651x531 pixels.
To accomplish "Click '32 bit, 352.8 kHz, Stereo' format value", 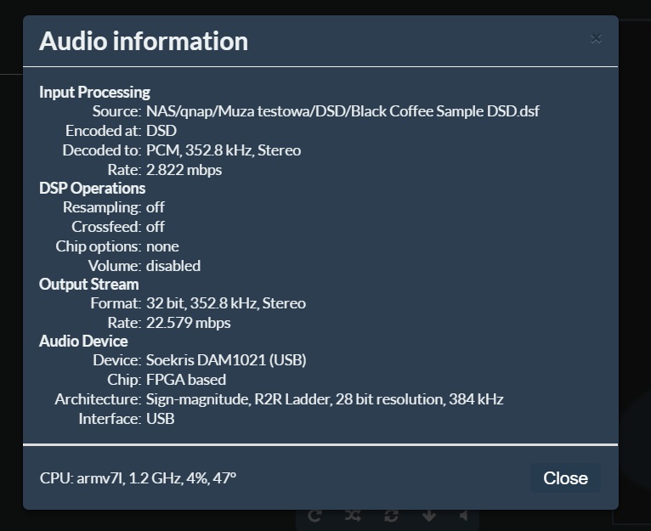I will coord(226,303).
